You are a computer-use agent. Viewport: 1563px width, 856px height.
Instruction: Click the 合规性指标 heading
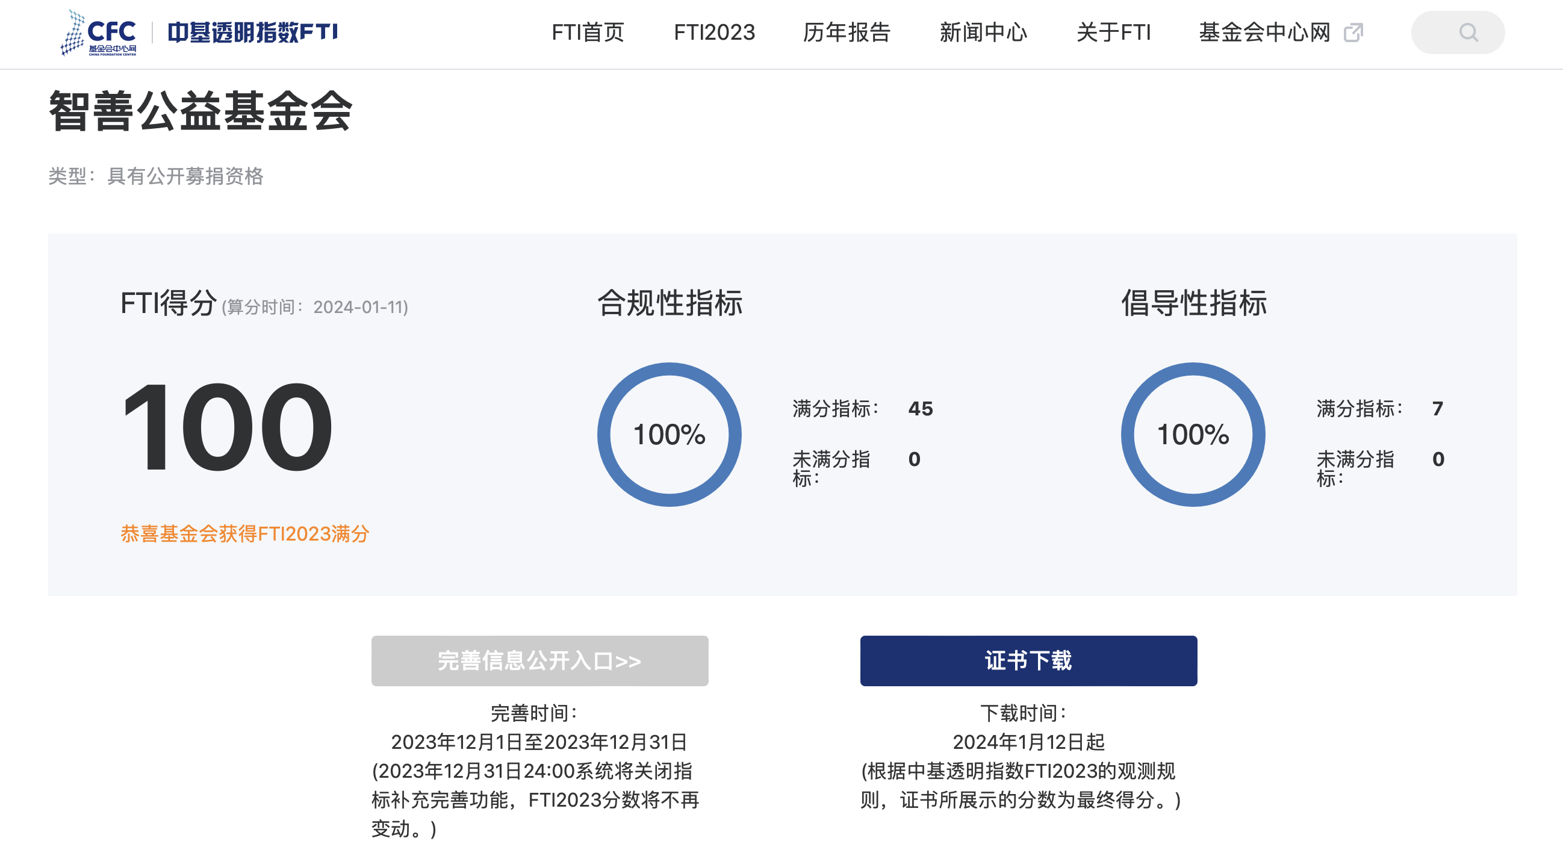[670, 303]
